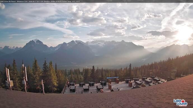Screen dimensions: 193x108
Task: Click the 'Elevation: 2058m' text
Action: tap(50, 2)
